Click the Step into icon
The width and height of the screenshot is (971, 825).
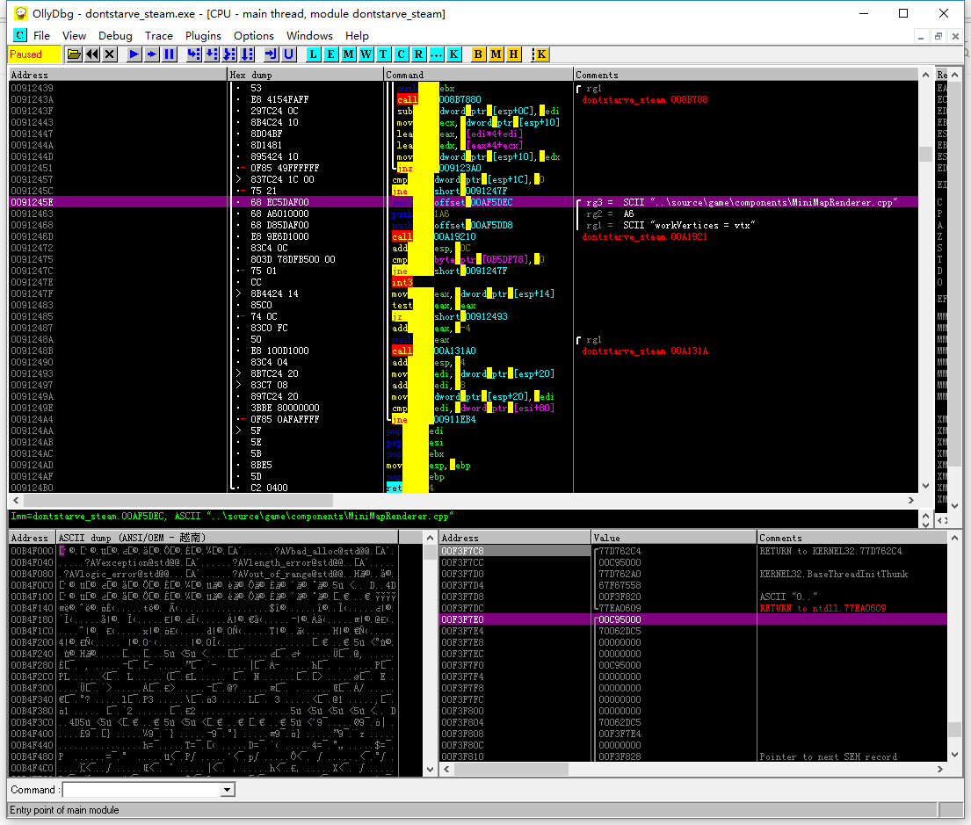(193, 54)
